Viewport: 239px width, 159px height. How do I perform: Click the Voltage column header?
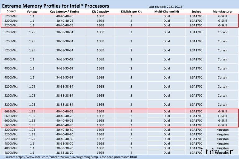[32, 11]
